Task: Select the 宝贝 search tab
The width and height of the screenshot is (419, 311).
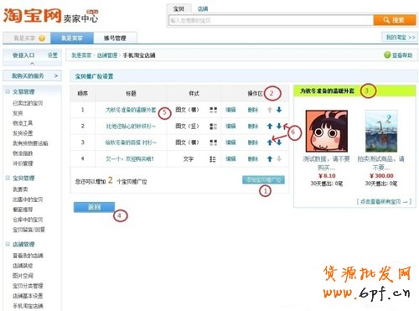Action: 178,8
